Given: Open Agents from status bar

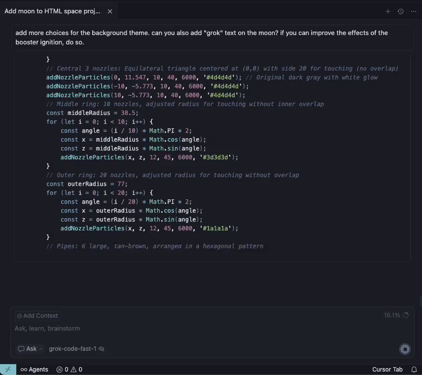Looking at the screenshot, I should (x=34, y=369).
